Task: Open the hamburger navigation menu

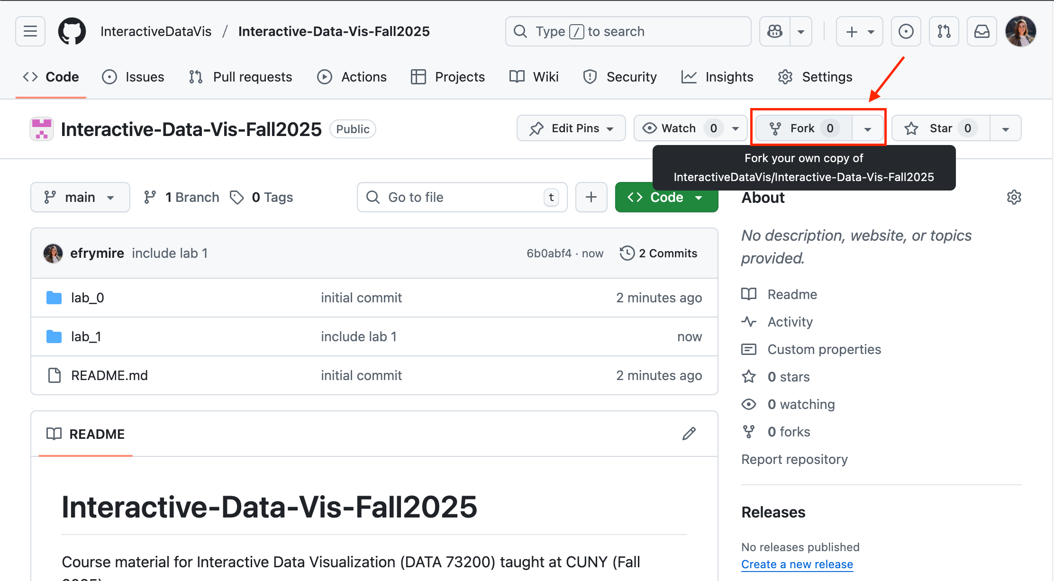Action: [x=30, y=31]
